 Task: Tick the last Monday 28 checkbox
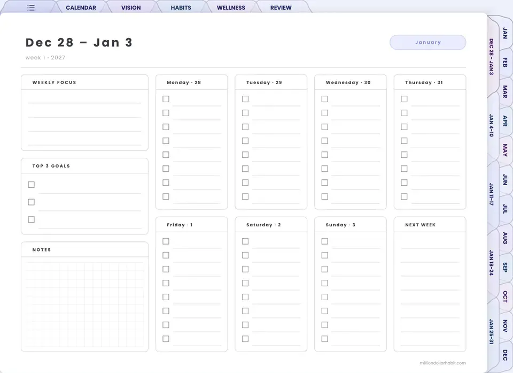pyautogui.click(x=166, y=196)
